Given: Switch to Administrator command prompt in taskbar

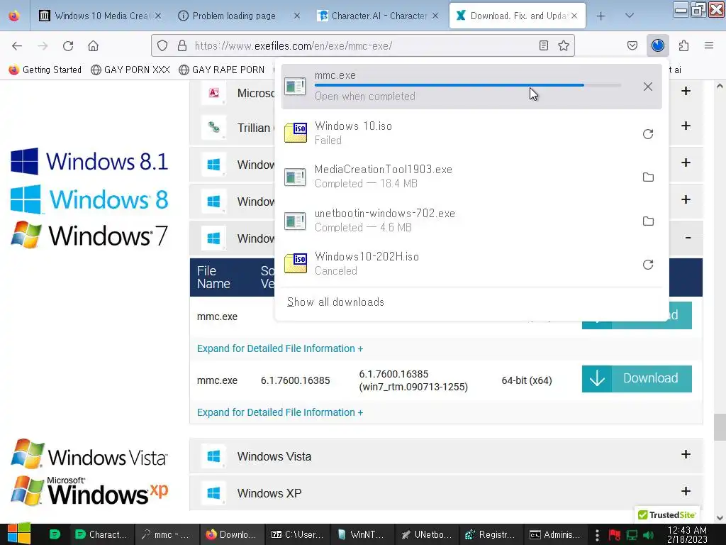Looking at the screenshot, I should point(556,534).
